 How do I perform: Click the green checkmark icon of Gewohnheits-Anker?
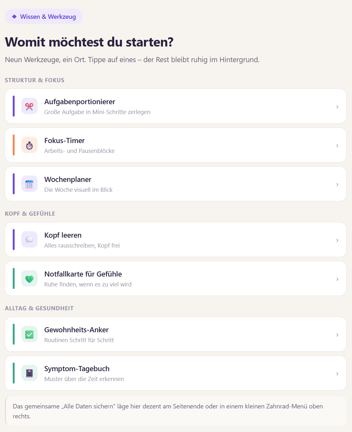point(29,334)
